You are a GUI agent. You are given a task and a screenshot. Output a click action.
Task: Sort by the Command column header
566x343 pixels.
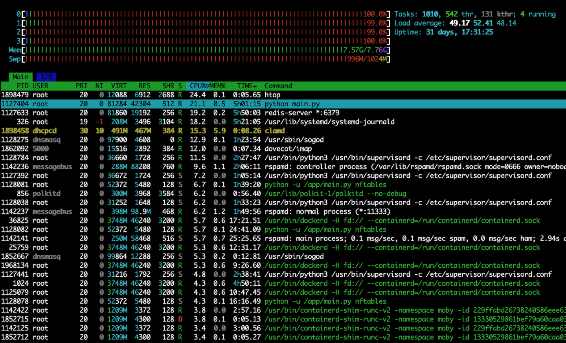tap(278, 86)
